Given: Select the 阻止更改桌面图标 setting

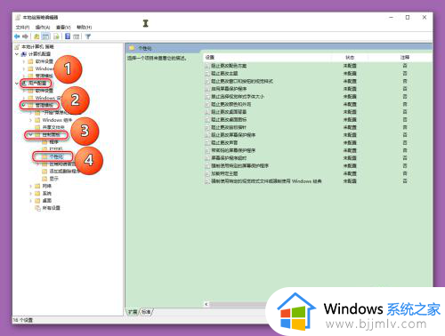Looking at the screenshot, I should click(229, 120).
